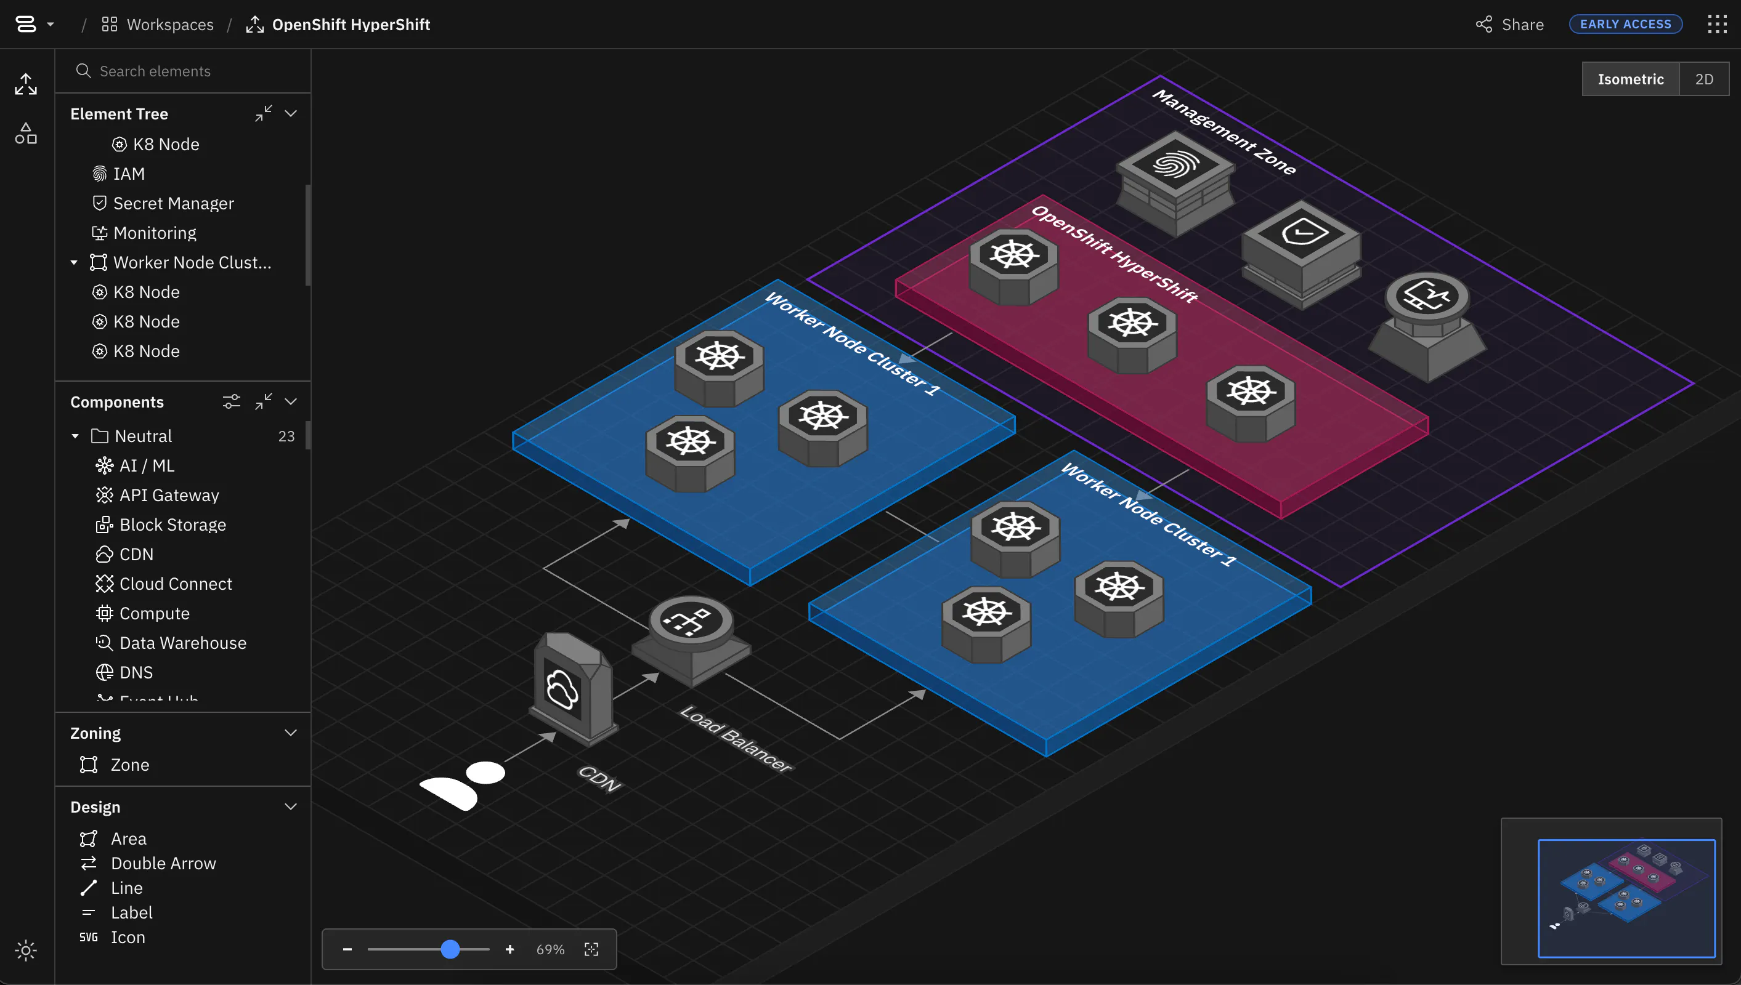Open Components filter settings
Viewport: 1741px width, 985px height.
[232, 402]
